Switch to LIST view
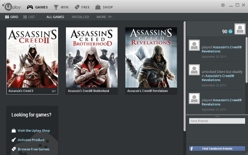 tap(29, 17)
